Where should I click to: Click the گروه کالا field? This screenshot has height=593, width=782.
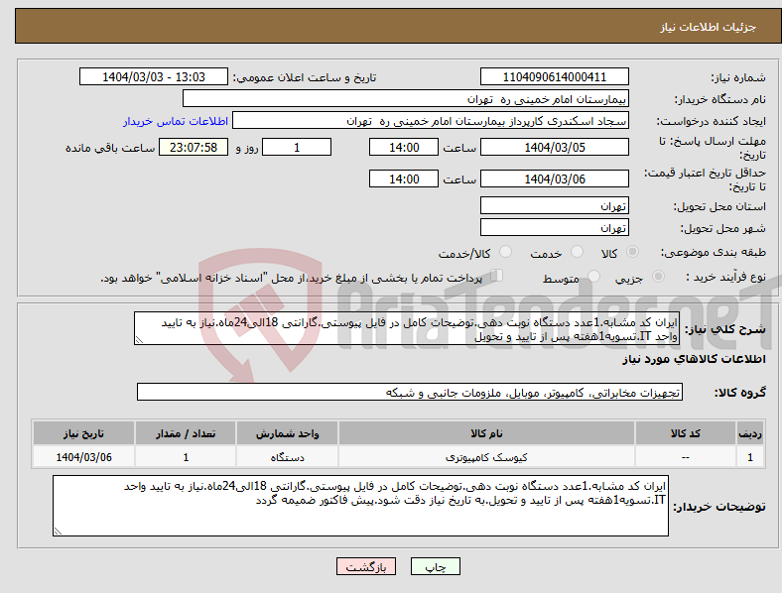click(410, 392)
